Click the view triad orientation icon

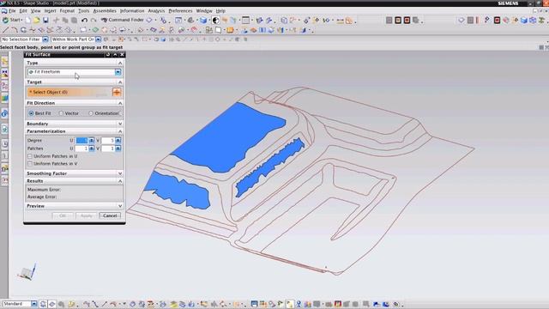pyautogui.click(x=27, y=272)
